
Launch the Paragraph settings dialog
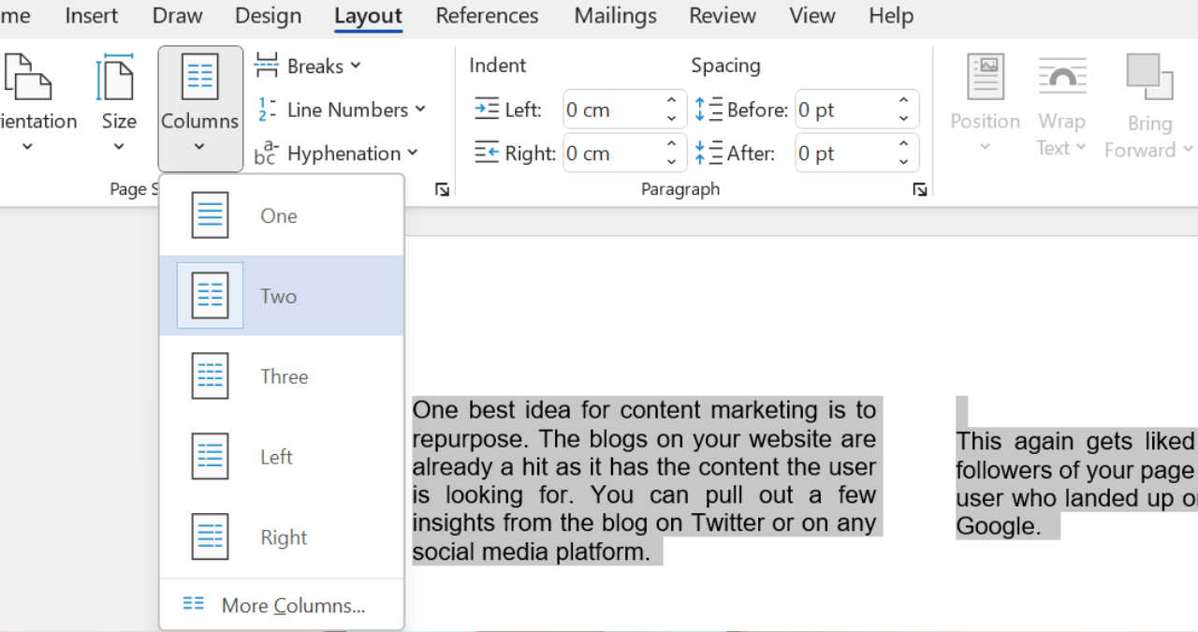(x=920, y=190)
